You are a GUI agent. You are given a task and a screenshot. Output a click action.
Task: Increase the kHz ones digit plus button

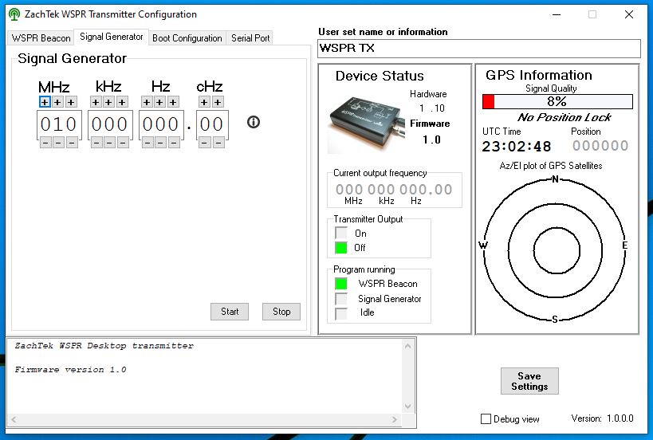tap(122, 102)
